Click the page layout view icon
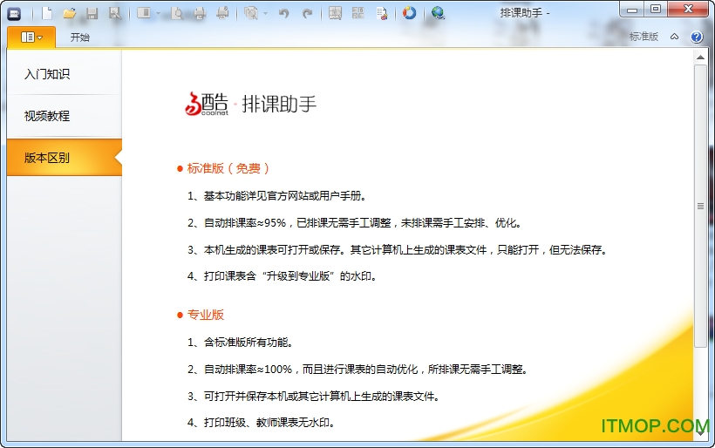715x448 pixels. 144,13
